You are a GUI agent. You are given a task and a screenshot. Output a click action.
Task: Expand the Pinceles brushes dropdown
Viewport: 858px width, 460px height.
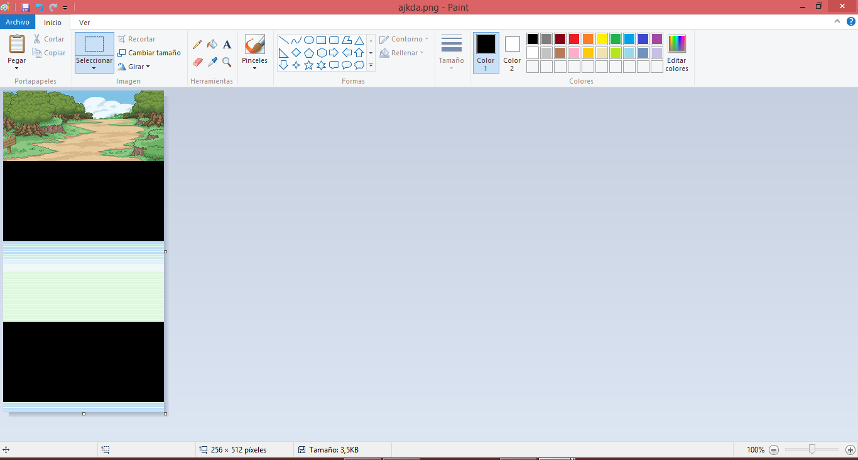(254, 68)
